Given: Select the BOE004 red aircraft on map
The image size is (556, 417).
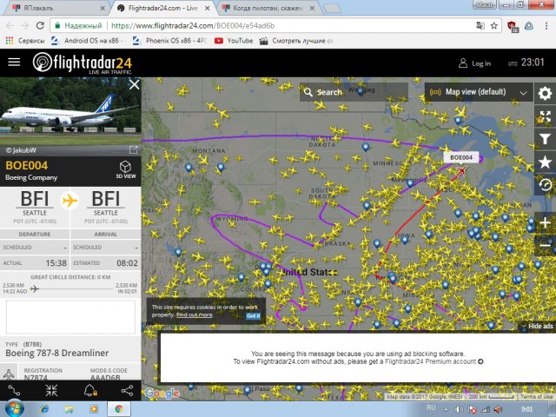Looking at the screenshot, I should (x=461, y=171).
